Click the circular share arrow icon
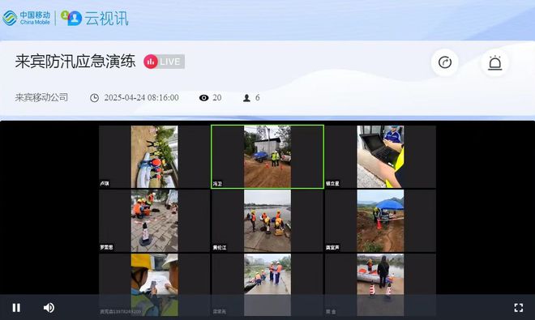 click(x=444, y=62)
